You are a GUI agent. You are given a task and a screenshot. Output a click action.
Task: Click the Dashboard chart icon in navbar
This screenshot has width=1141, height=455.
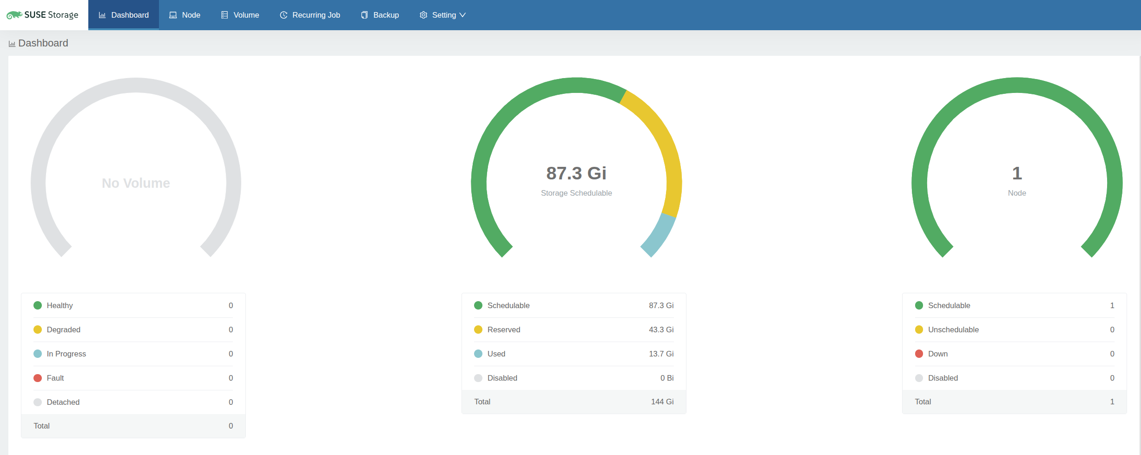point(102,15)
